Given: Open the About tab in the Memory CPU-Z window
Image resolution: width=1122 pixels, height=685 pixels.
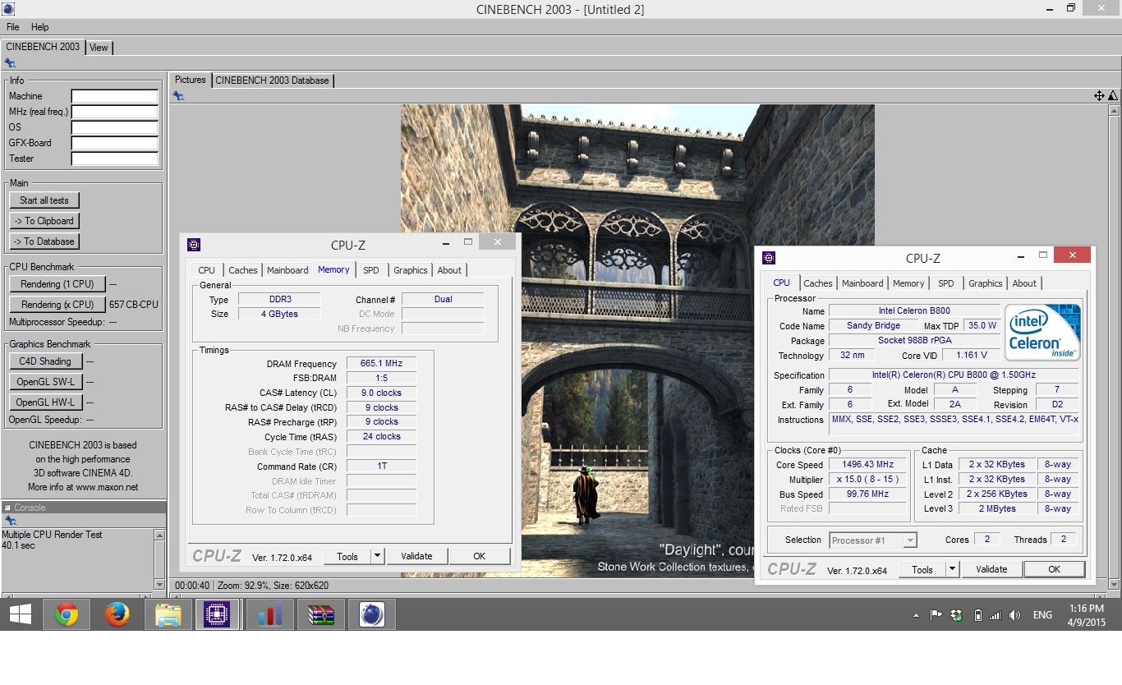Looking at the screenshot, I should tap(449, 270).
